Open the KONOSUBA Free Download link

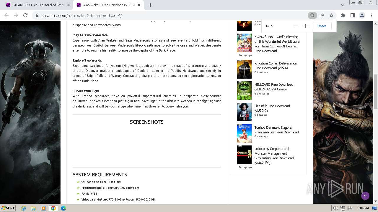pyautogui.click(x=277, y=44)
